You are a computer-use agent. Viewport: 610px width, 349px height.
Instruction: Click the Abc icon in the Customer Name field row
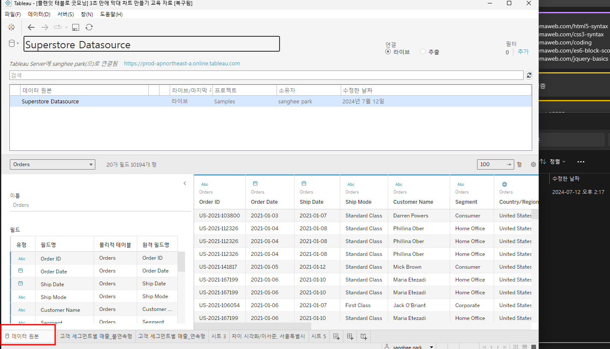click(x=22, y=310)
